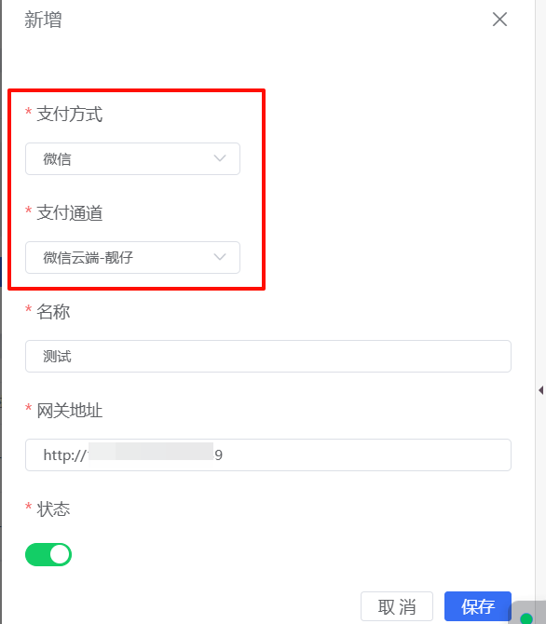
Task: Click into the 网关地址 http:// input field
Action: [x=268, y=454]
